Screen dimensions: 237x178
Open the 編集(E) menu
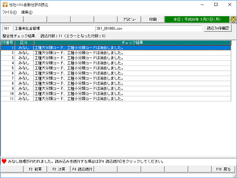[x=27, y=12]
